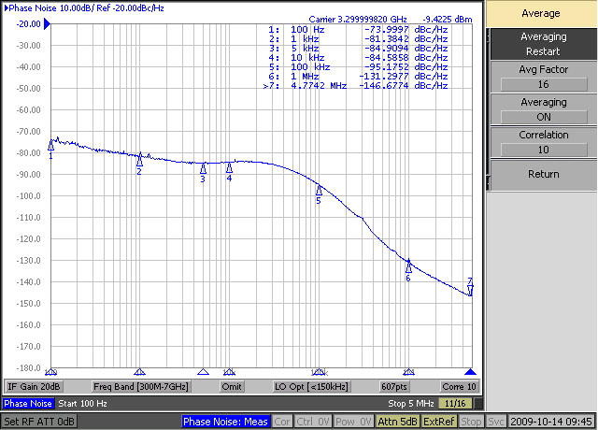Viewport: 598px width, 430px height.
Task: Toggle the Attn 5dB status indicator
Action: (x=397, y=422)
